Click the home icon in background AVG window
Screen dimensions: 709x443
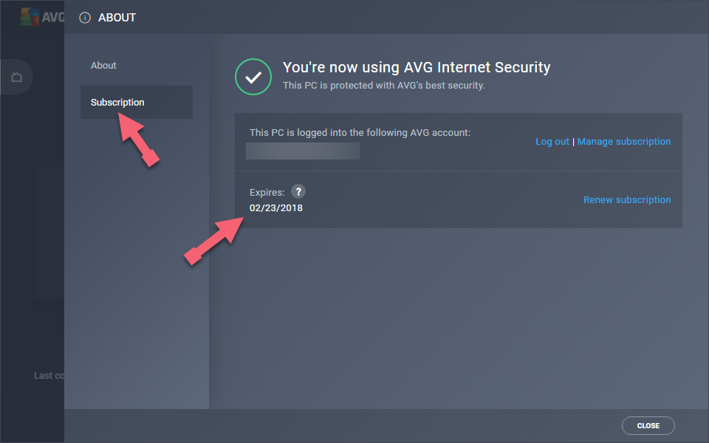pos(17,78)
